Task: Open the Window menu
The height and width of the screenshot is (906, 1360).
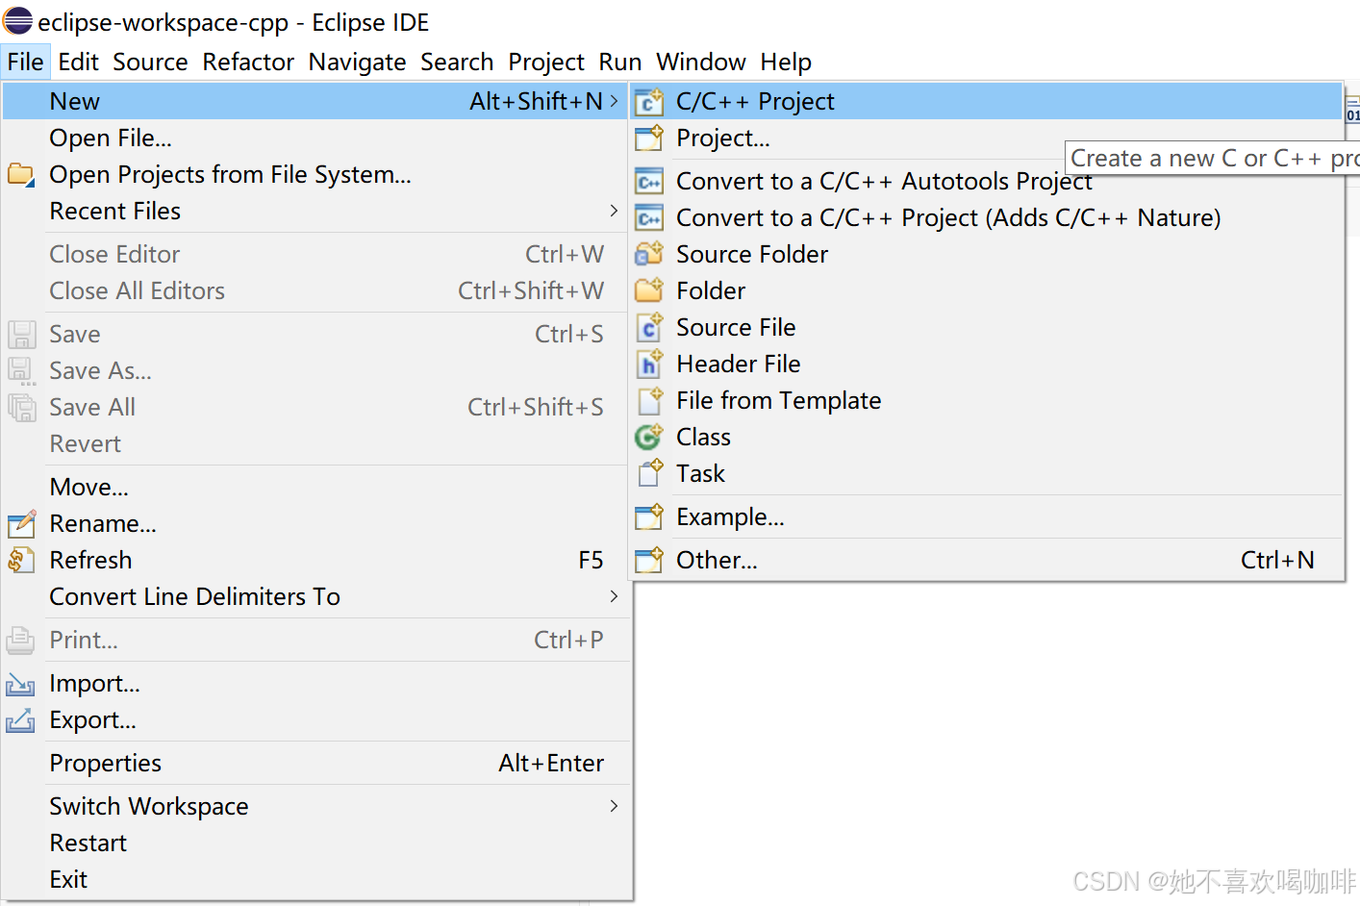Action: coord(701,62)
